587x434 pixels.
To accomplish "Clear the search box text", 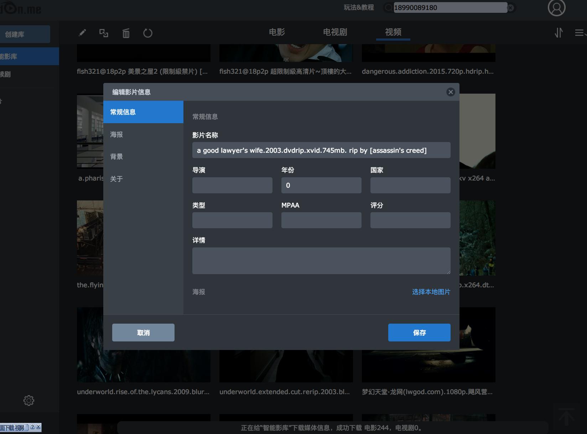I will point(511,8).
